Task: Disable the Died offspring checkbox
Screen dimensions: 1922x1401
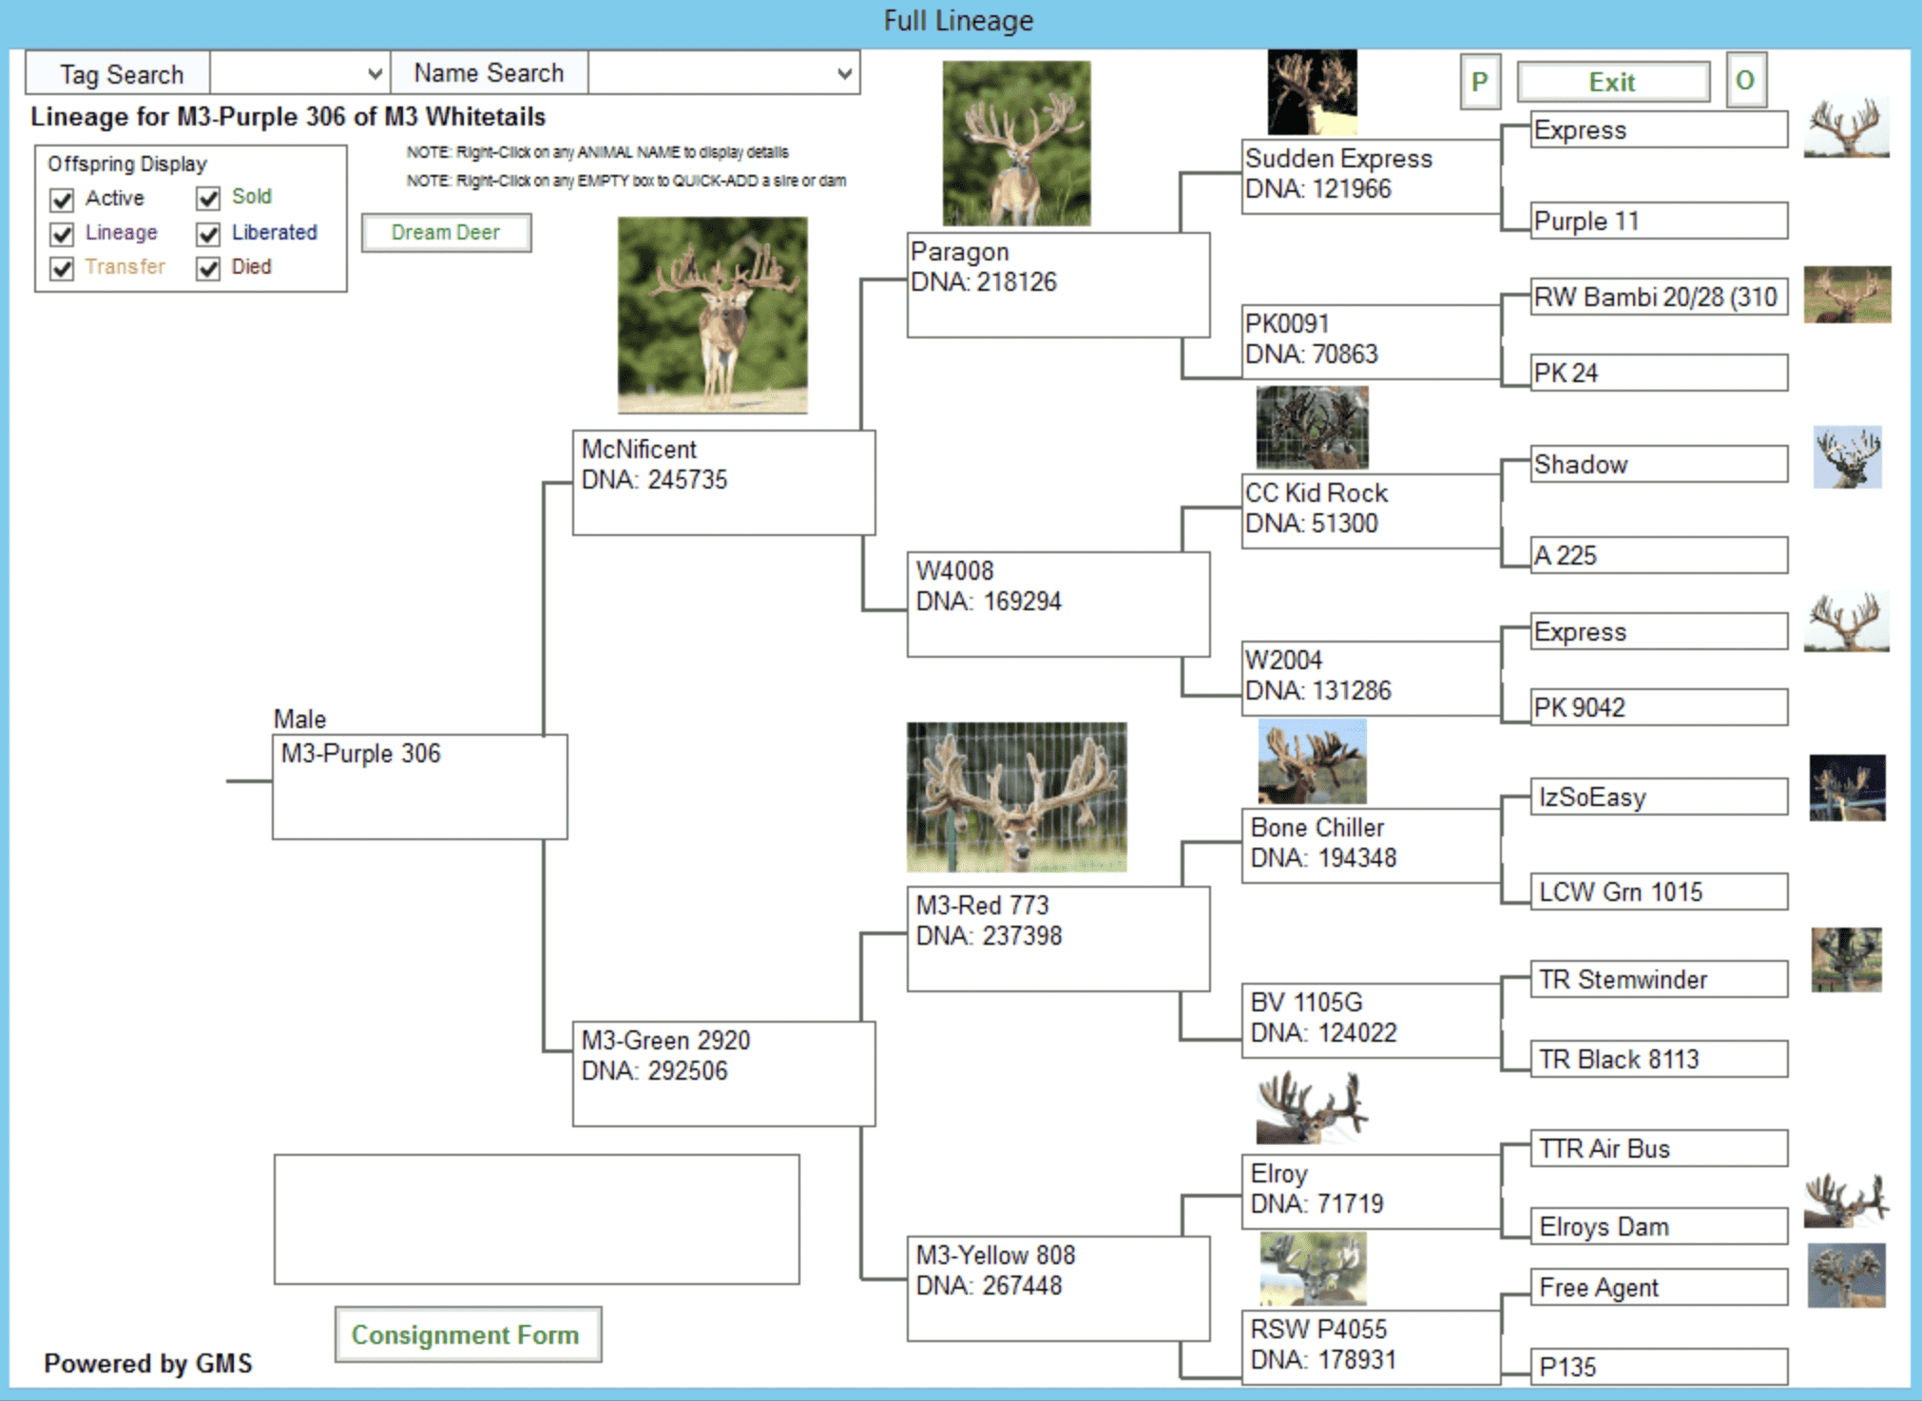Action: point(209,268)
